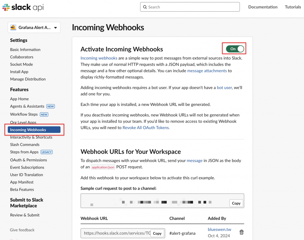The width and height of the screenshot is (304, 240).
Task: Click the Webhook URL column header
Action: pos(94,219)
